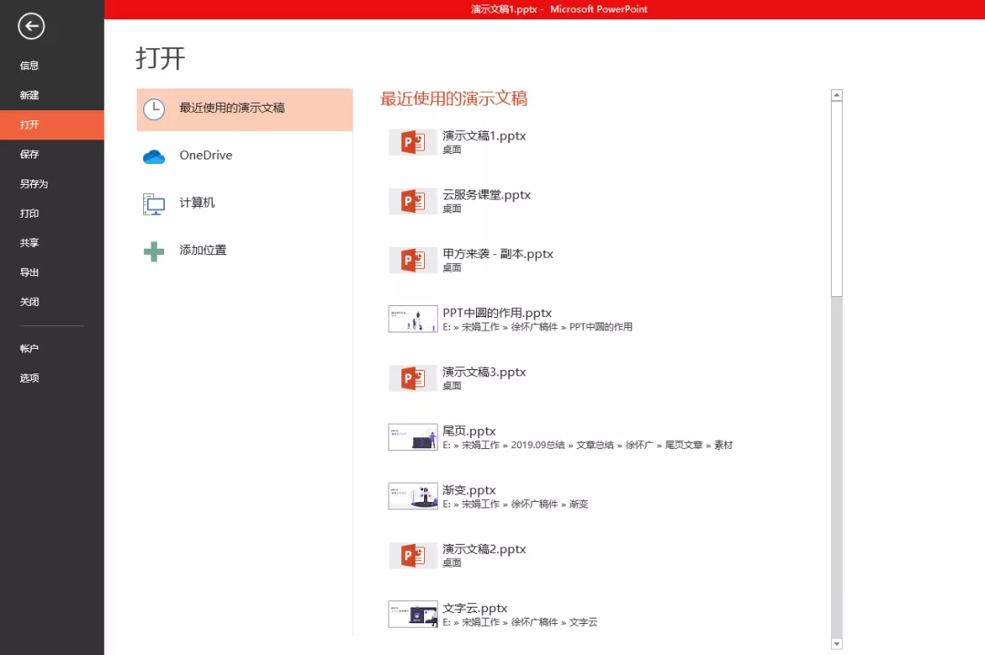
Task: Open the PPT中圆的作用.pptx slide thumbnail
Action: 413,319
